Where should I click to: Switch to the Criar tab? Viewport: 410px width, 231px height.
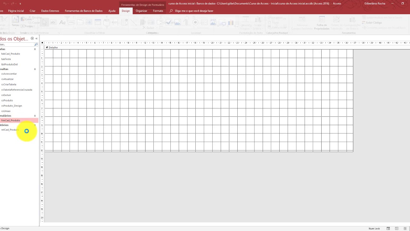[x=32, y=11]
